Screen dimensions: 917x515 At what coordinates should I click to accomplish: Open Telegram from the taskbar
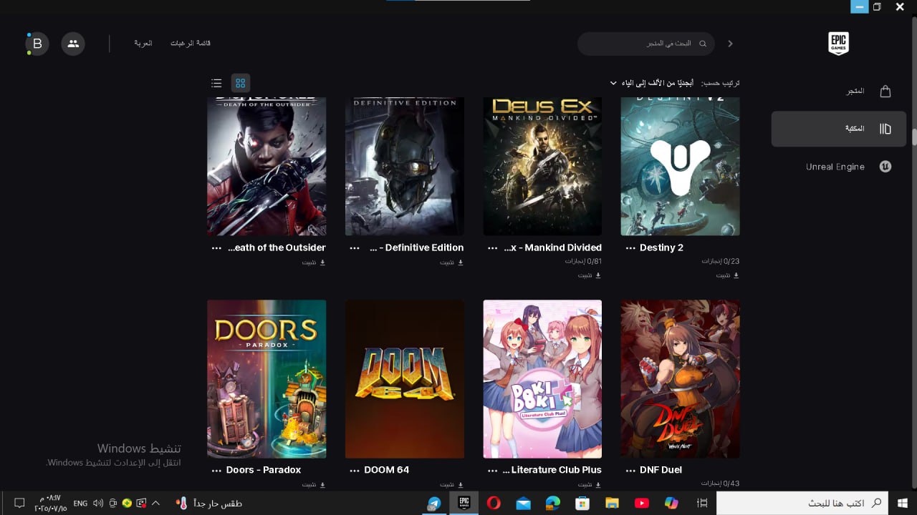(x=433, y=503)
